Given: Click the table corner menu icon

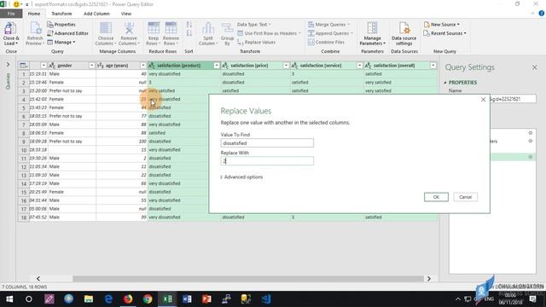Looking at the screenshot, I should [23, 66].
